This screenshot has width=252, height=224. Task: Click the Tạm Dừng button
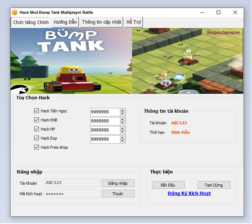tap(214, 185)
